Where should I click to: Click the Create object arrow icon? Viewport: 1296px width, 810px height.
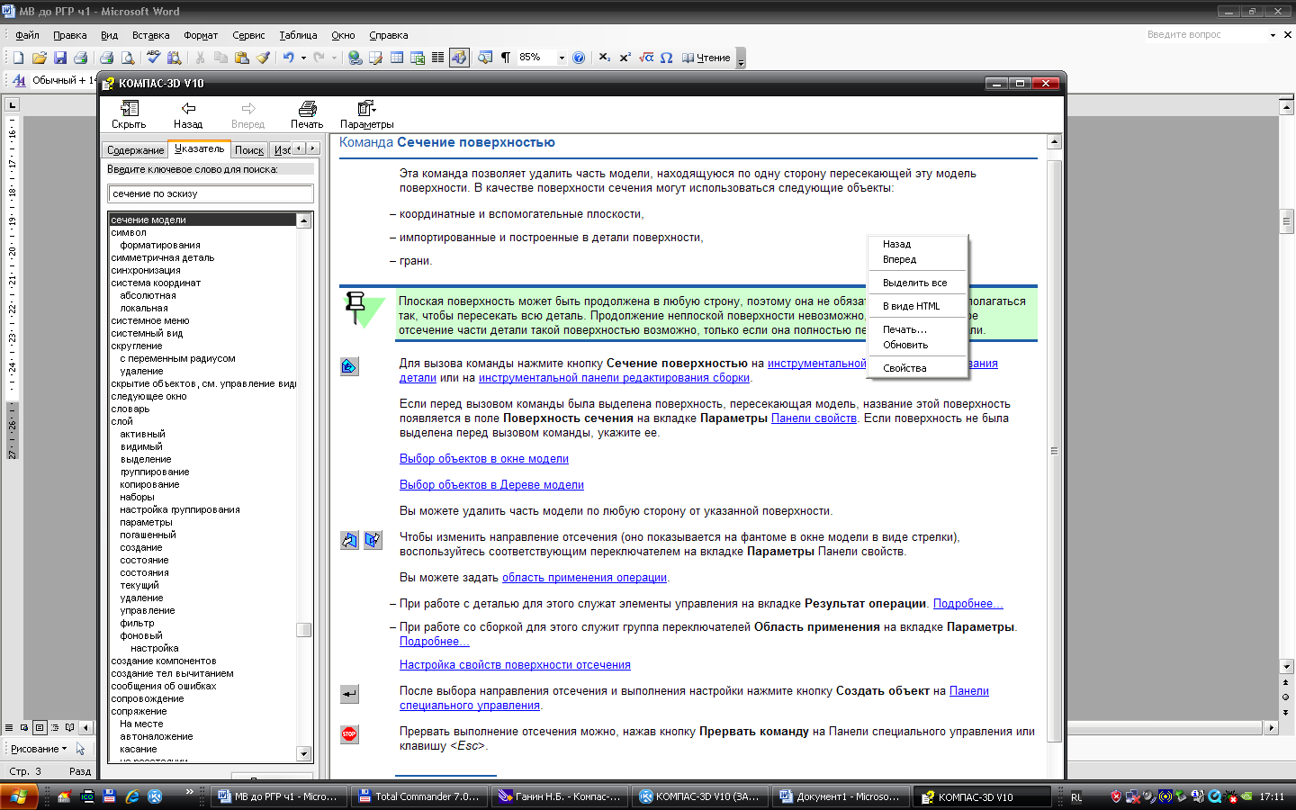point(349,694)
